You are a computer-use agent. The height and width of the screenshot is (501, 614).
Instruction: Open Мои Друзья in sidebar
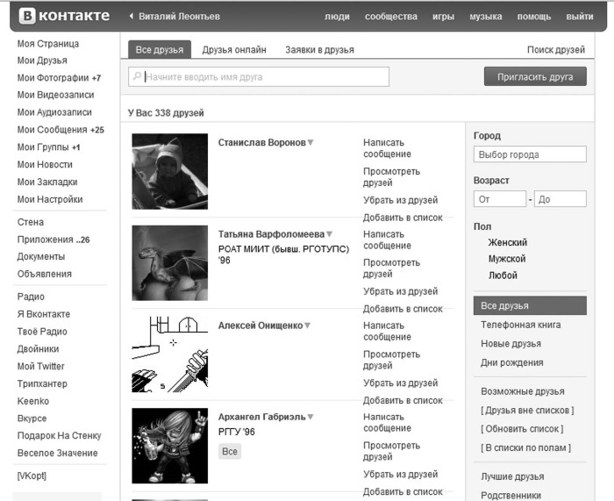pyautogui.click(x=42, y=61)
